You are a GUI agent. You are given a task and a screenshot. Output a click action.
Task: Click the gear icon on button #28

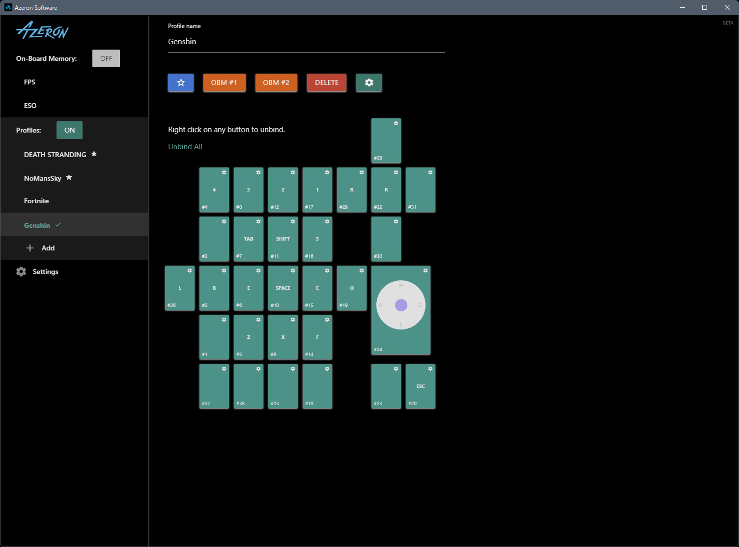(396, 123)
